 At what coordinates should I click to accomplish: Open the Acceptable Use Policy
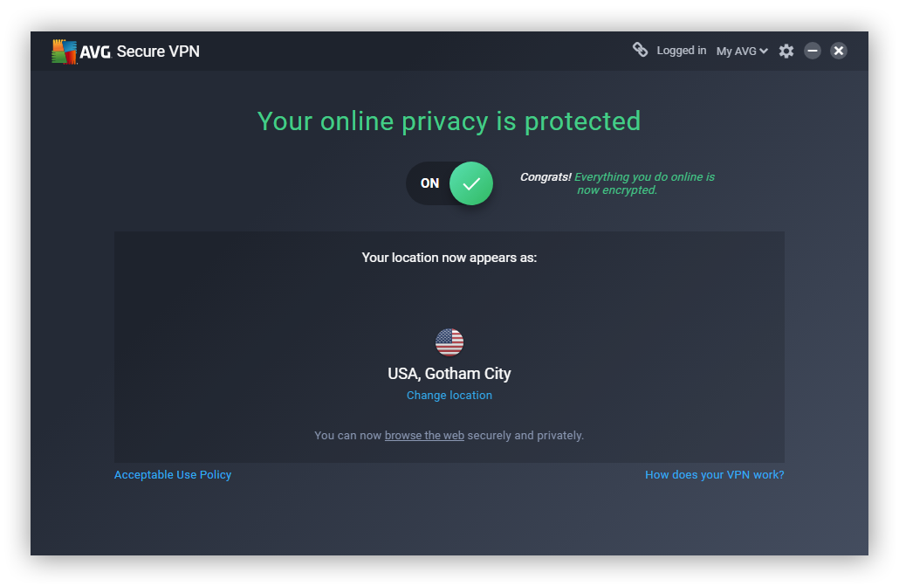point(172,474)
